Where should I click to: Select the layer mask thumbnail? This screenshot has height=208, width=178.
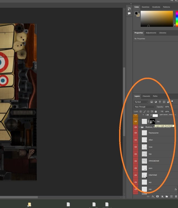(x=152, y=121)
